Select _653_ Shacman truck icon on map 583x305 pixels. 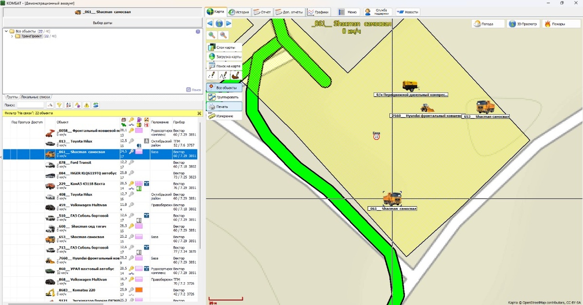[485, 107]
